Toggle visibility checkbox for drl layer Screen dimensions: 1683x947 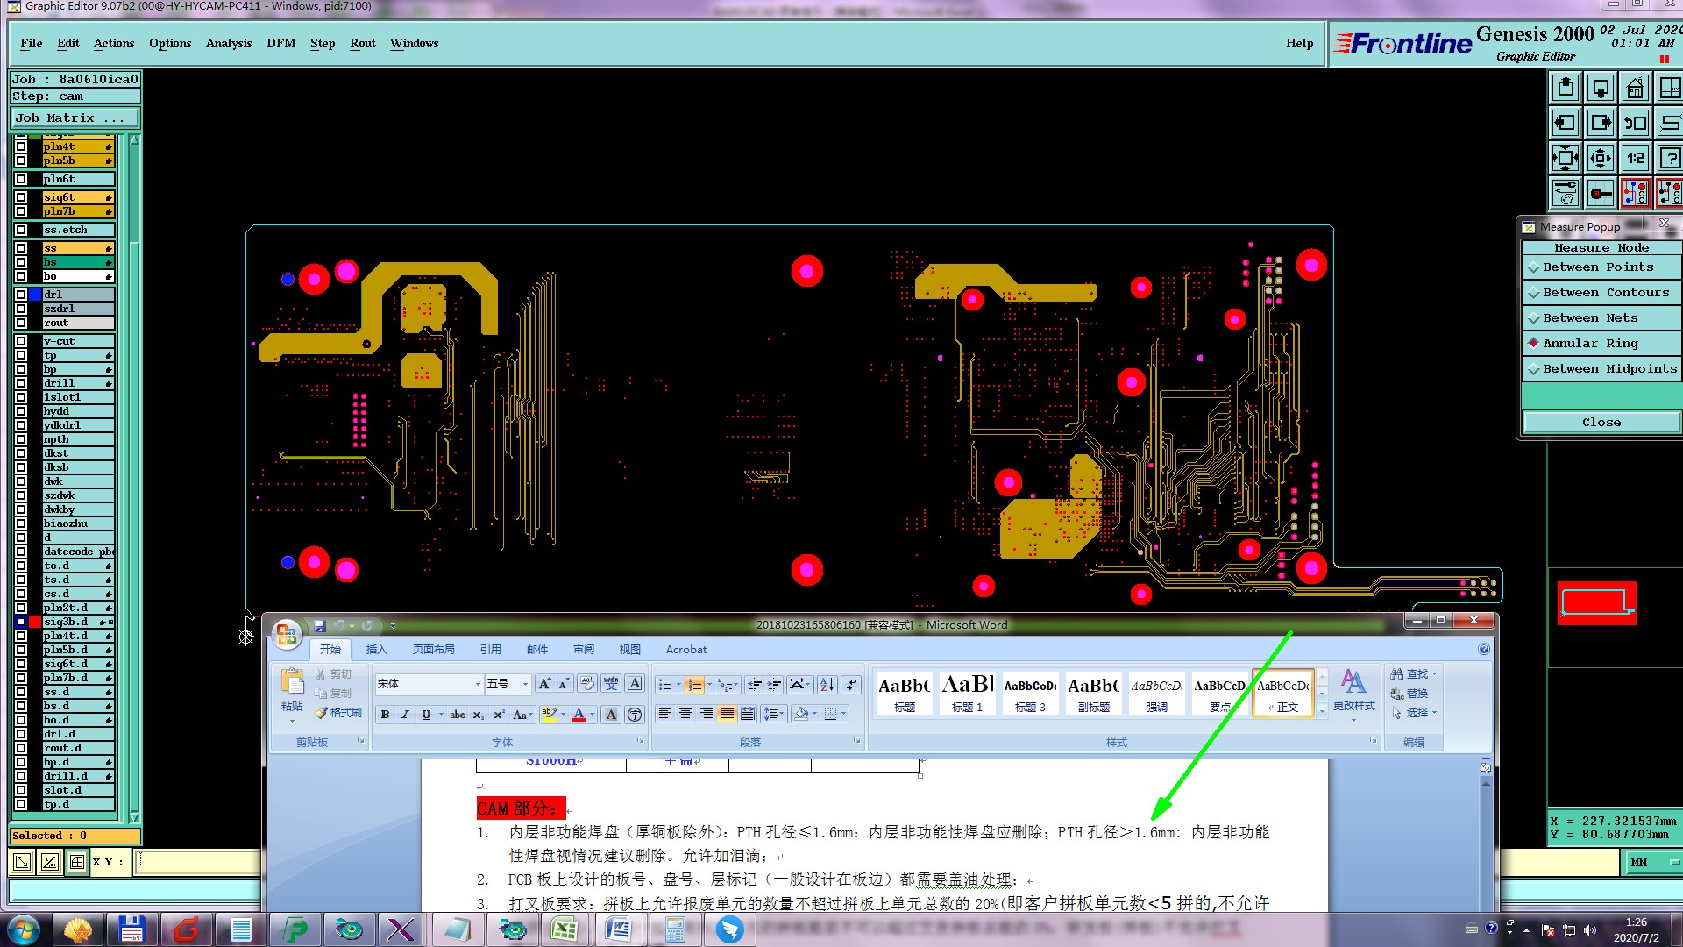21,295
